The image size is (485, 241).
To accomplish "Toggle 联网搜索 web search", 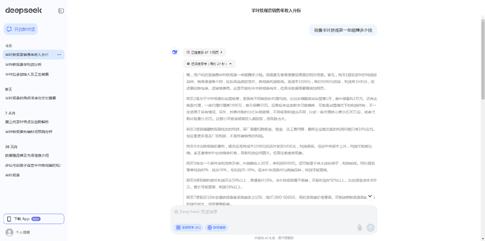I will tap(216, 228).
